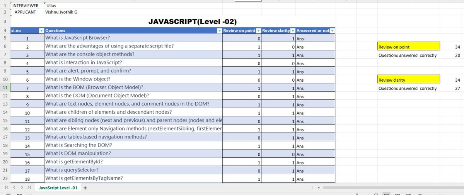Viewport: 464px width, 195px height.
Task: Select the JAVASCRIPT(Level -02) title cell
Action: pyautogui.click(x=192, y=22)
